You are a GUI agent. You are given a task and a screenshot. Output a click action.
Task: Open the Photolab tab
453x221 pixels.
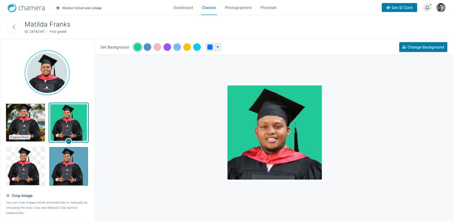[269, 8]
